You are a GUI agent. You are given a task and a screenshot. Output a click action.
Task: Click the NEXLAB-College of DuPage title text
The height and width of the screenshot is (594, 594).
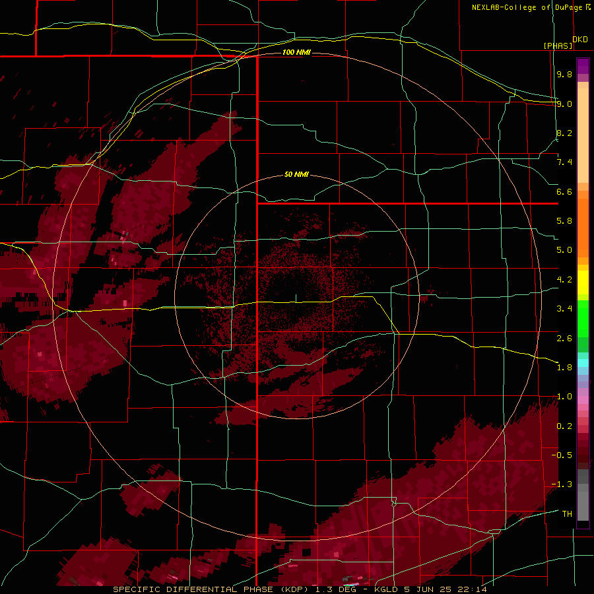pos(528,7)
